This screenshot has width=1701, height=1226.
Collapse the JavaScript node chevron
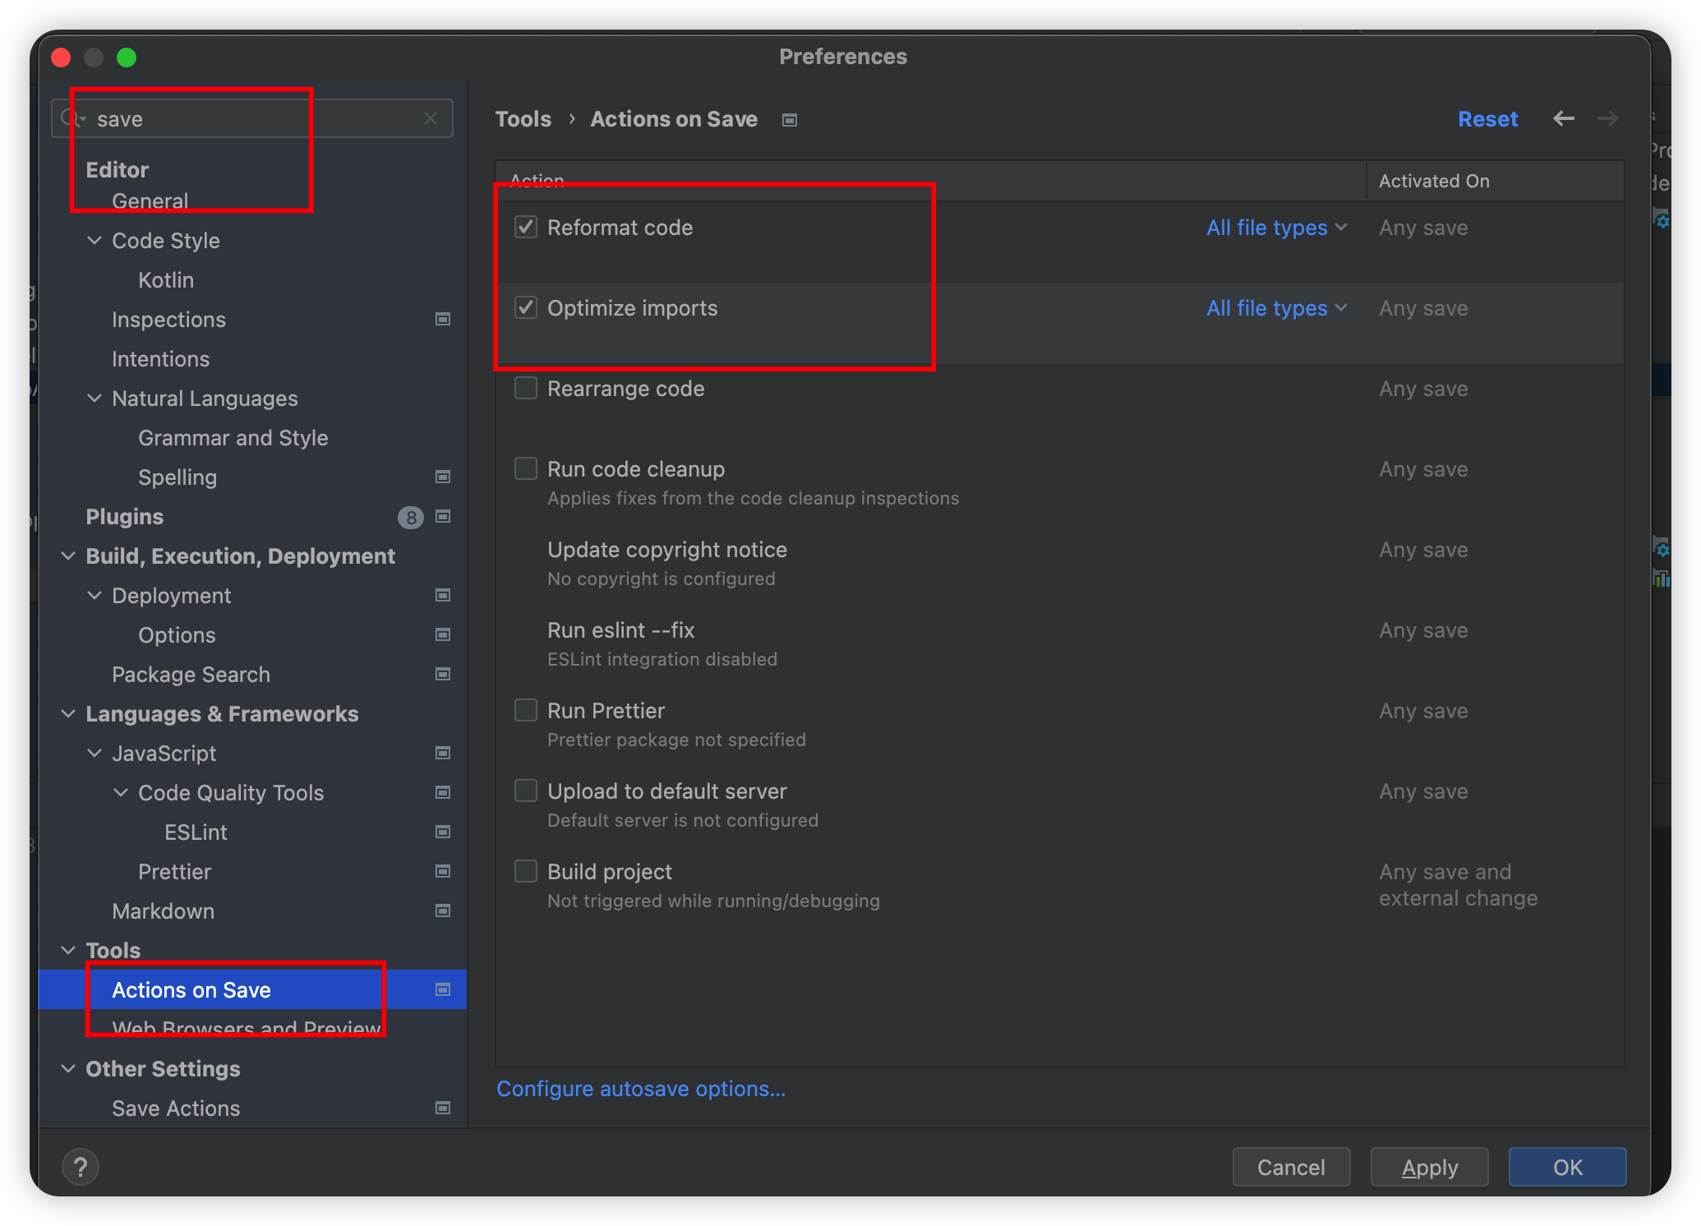[94, 753]
